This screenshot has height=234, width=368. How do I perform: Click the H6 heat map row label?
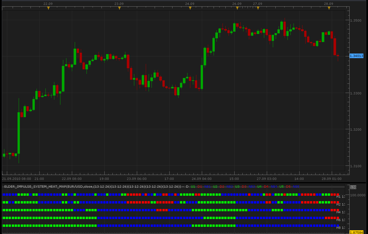click(x=340, y=220)
